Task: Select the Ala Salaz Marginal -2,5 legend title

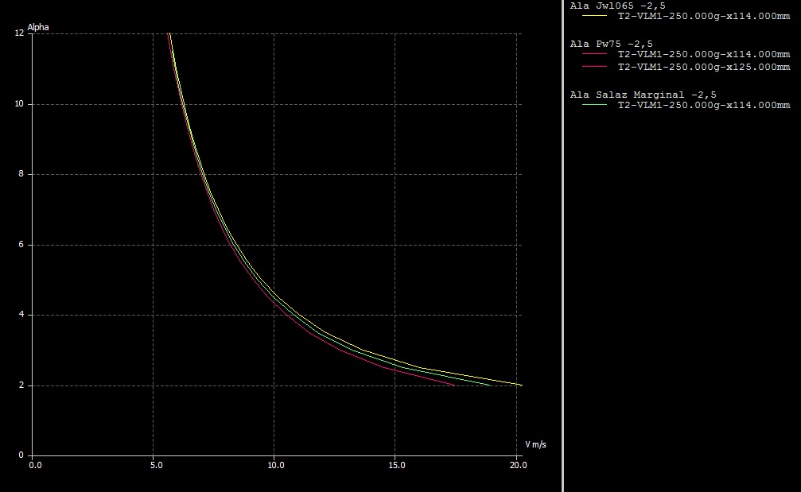Action: (644, 95)
